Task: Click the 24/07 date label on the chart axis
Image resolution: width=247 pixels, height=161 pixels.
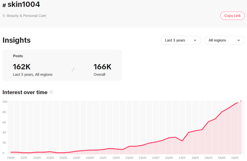Action: click(235, 158)
